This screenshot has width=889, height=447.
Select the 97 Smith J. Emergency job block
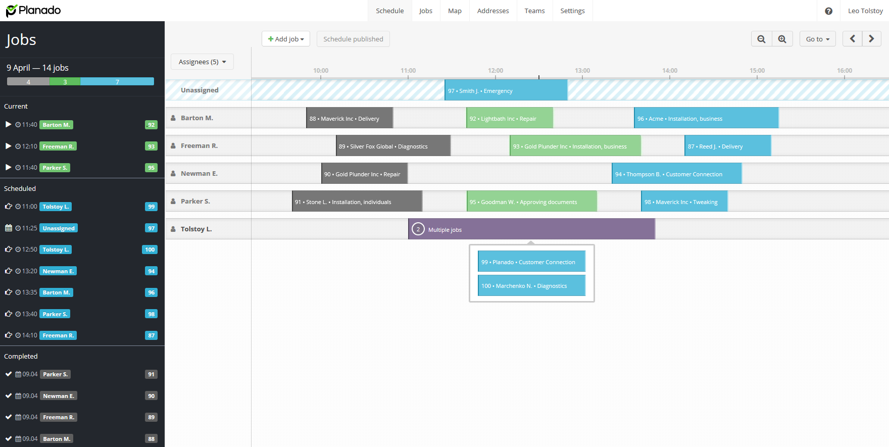pos(506,90)
